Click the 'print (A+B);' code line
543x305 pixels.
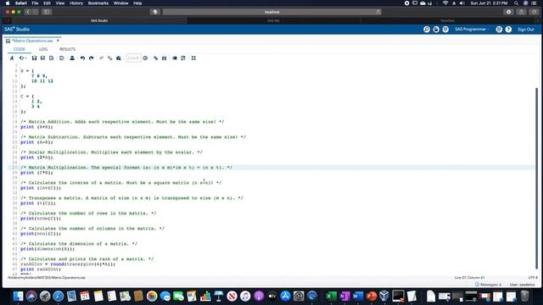[36, 127]
